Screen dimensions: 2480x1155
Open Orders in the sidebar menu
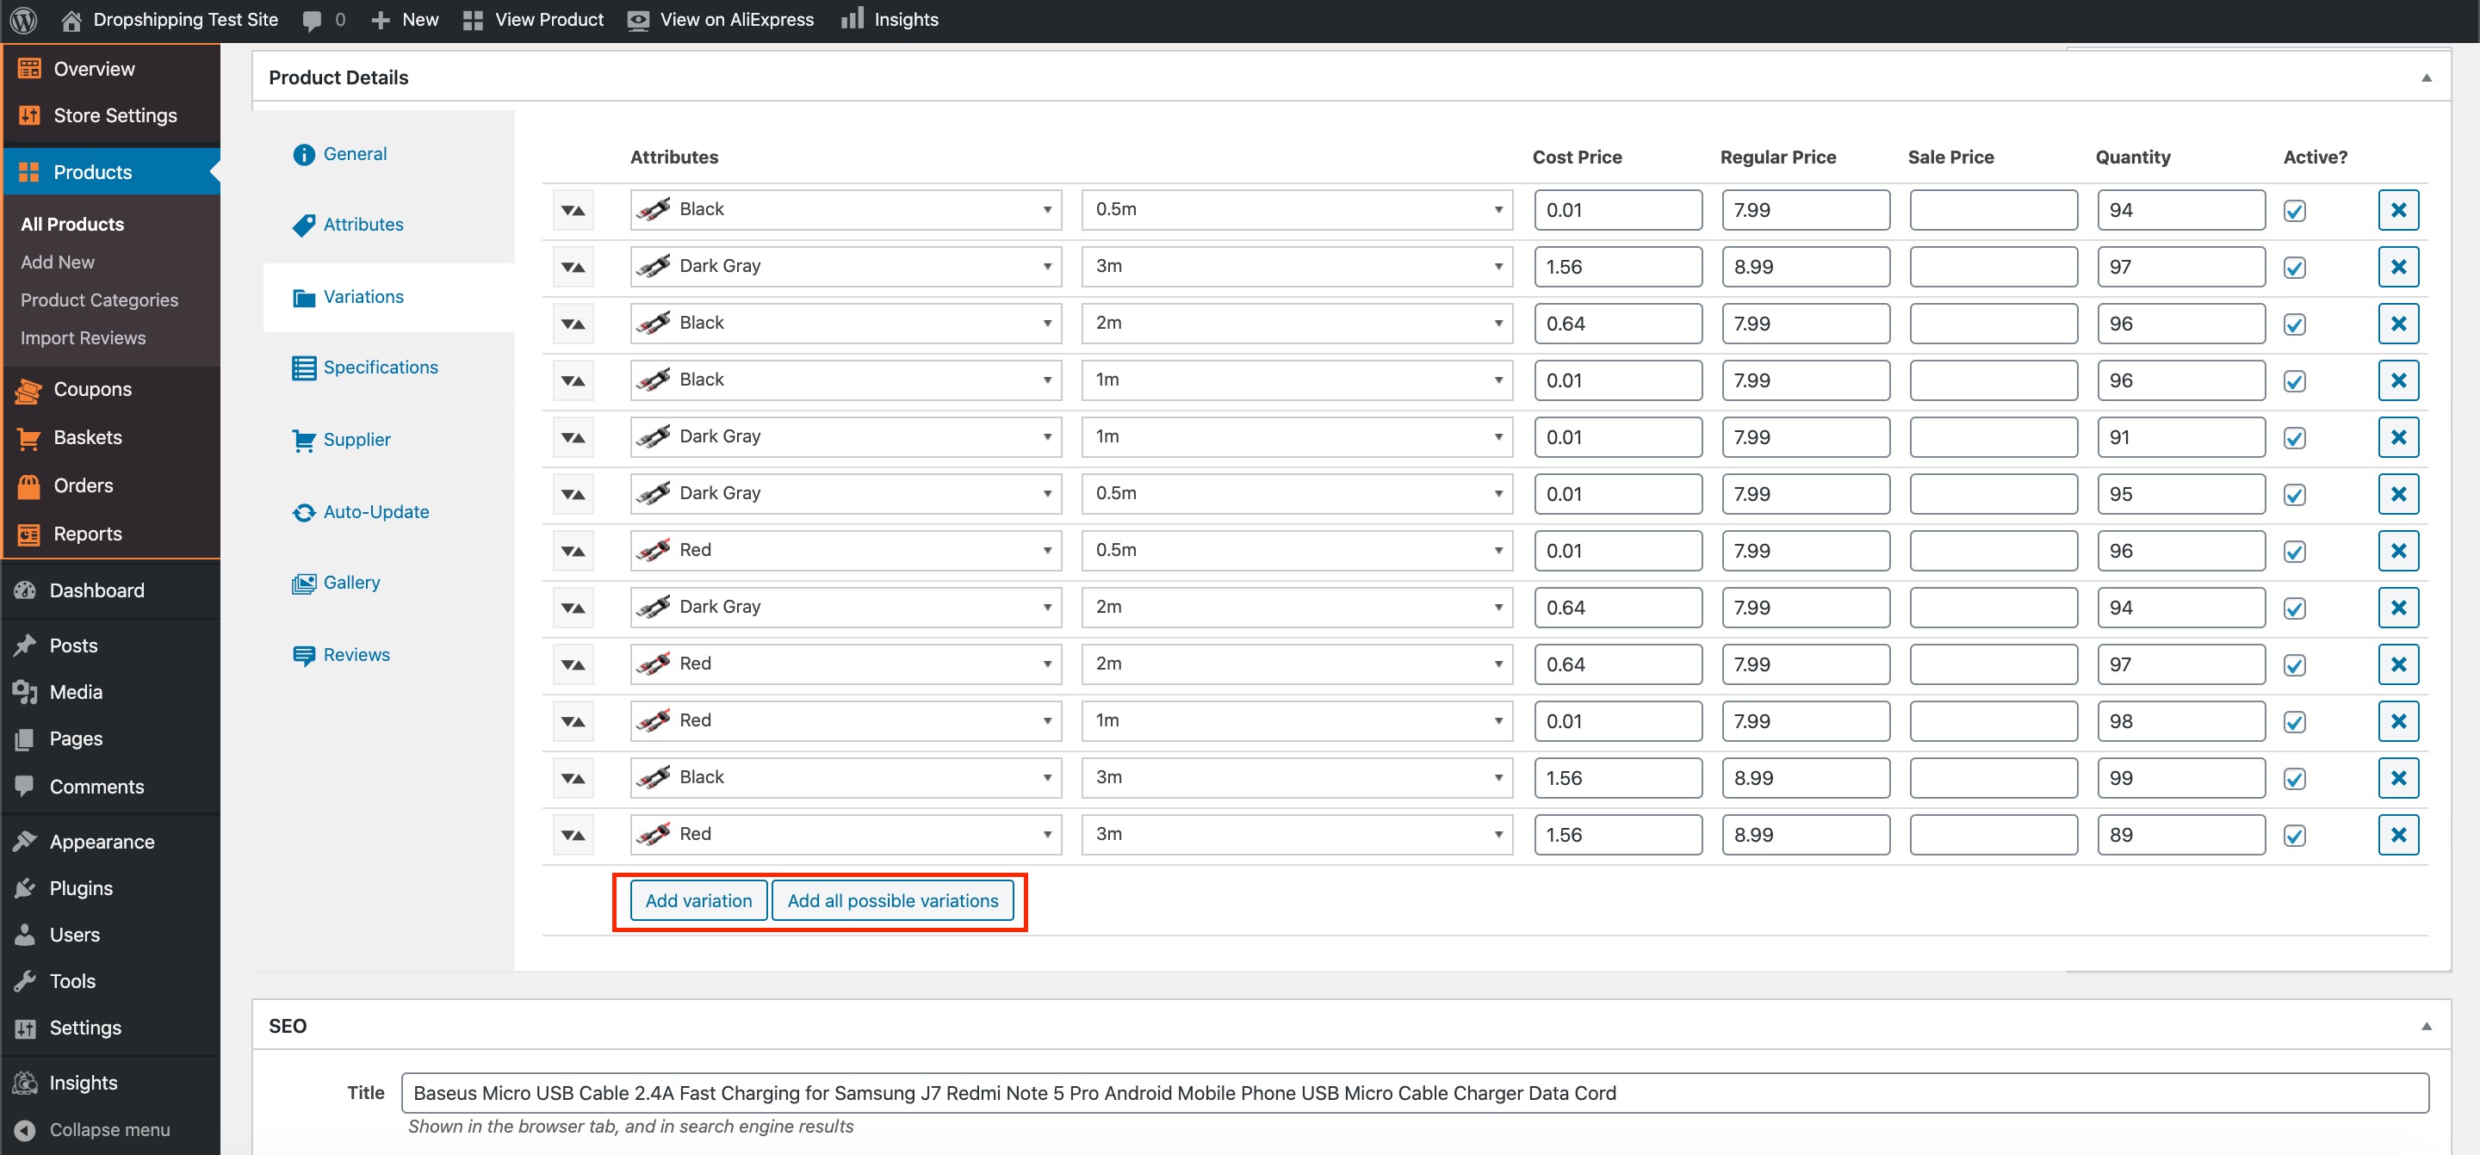pos(83,485)
